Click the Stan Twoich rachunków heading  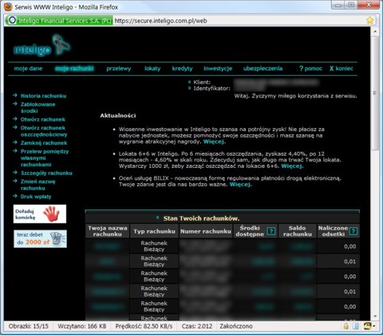pos(201,218)
